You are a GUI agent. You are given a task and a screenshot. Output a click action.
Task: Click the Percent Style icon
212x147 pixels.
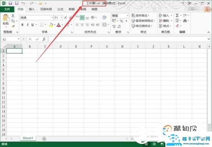(x=122, y=21)
